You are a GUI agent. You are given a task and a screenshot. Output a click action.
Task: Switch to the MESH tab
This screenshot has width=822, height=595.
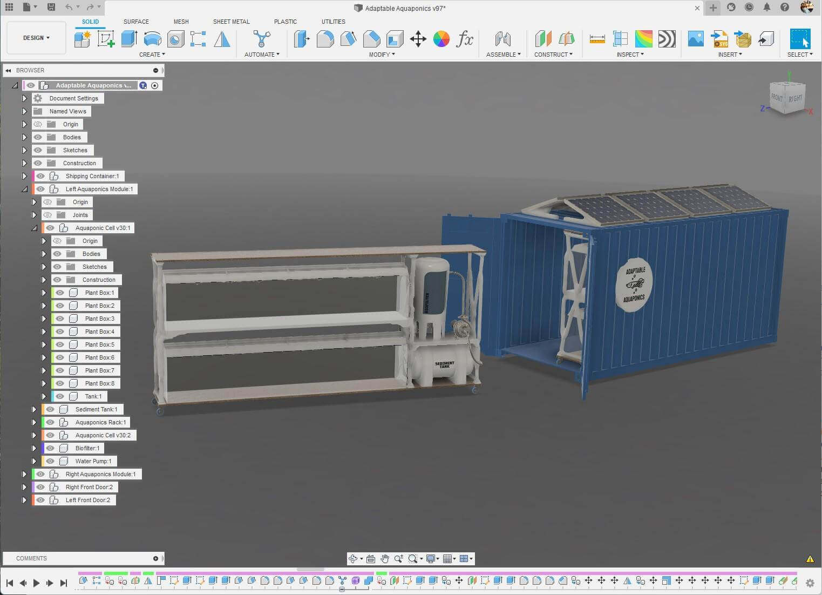click(x=181, y=22)
